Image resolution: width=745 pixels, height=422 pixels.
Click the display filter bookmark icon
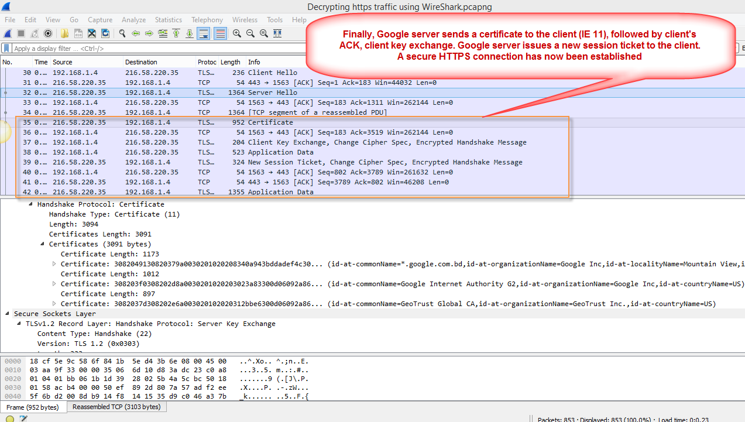pyautogui.click(x=6, y=49)
